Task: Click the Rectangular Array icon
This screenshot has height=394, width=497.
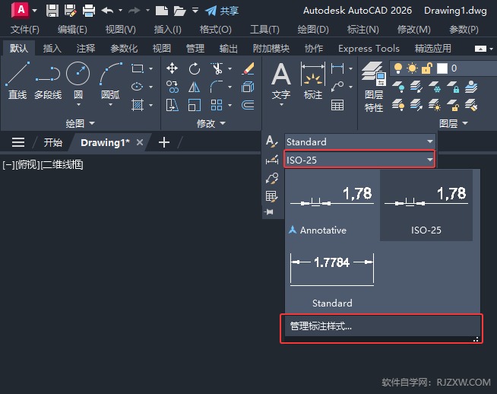Action: (217, 105)
